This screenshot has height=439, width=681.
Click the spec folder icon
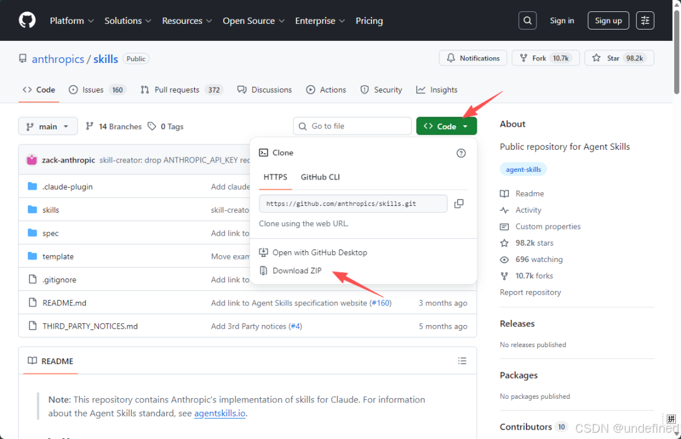[x=32, y=233]
